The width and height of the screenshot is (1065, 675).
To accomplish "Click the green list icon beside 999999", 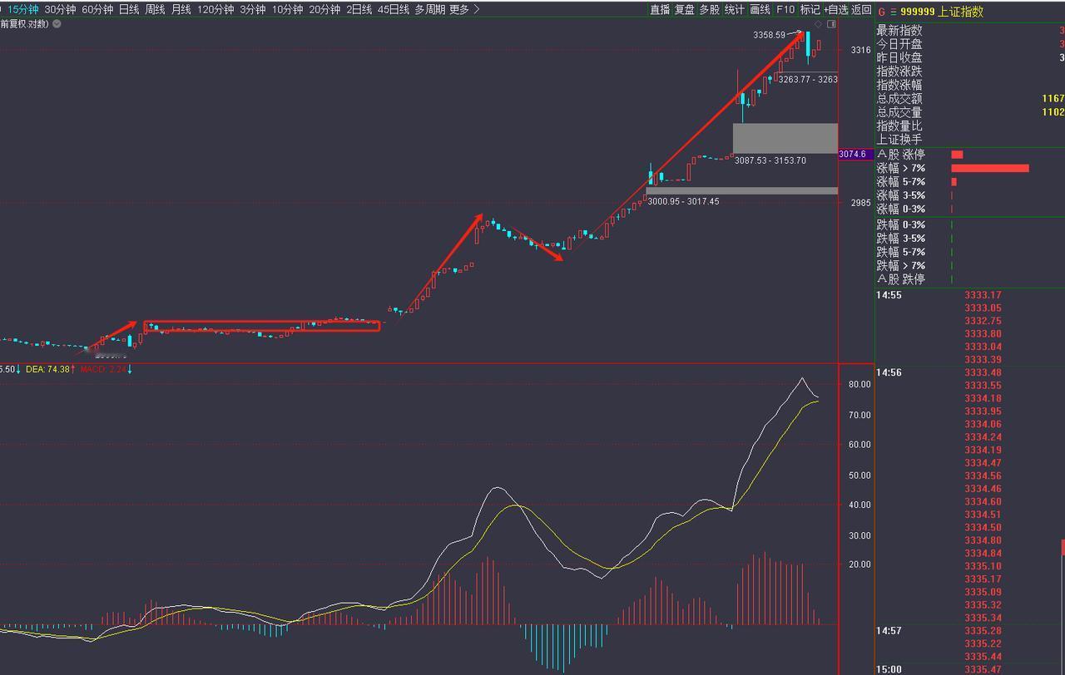I will [x=894, y=12].
